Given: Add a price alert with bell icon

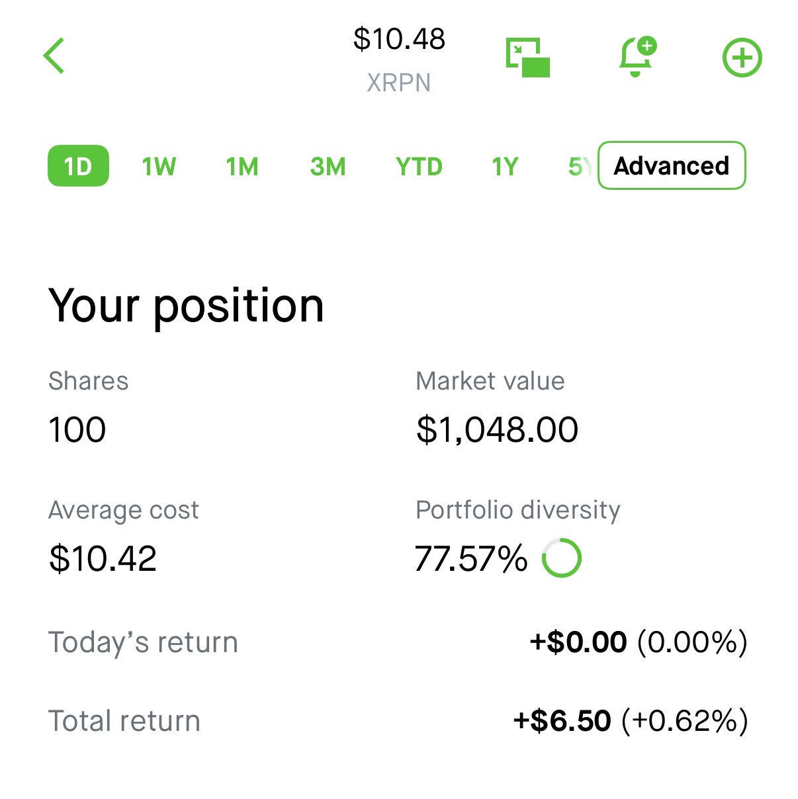Looking at the screenshot, I should tap(637, 56).
